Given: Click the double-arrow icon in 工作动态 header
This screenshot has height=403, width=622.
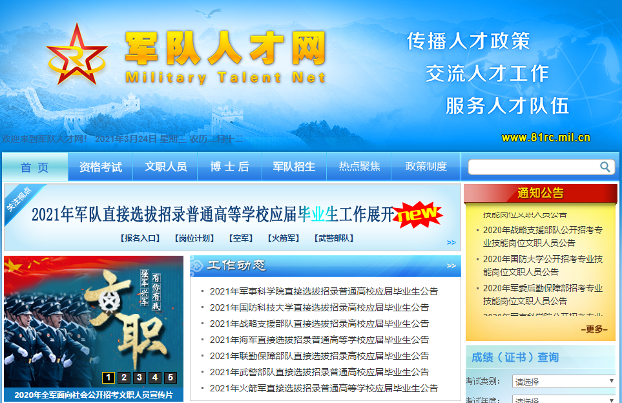Looking at the screenshot, I should 451,265.
